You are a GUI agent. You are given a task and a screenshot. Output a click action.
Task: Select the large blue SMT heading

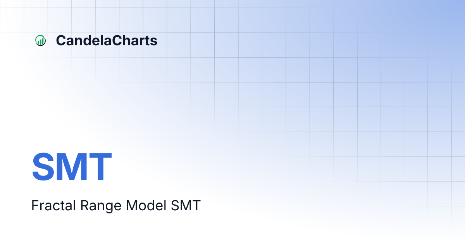[72, 167]
